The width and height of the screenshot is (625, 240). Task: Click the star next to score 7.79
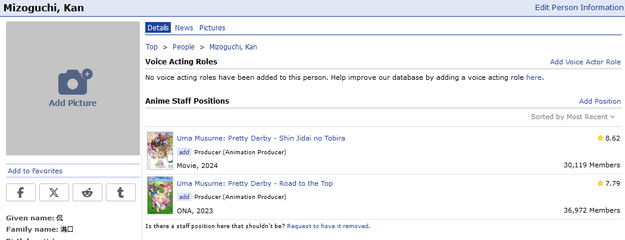pyautogui.click(x=600, y=183)
